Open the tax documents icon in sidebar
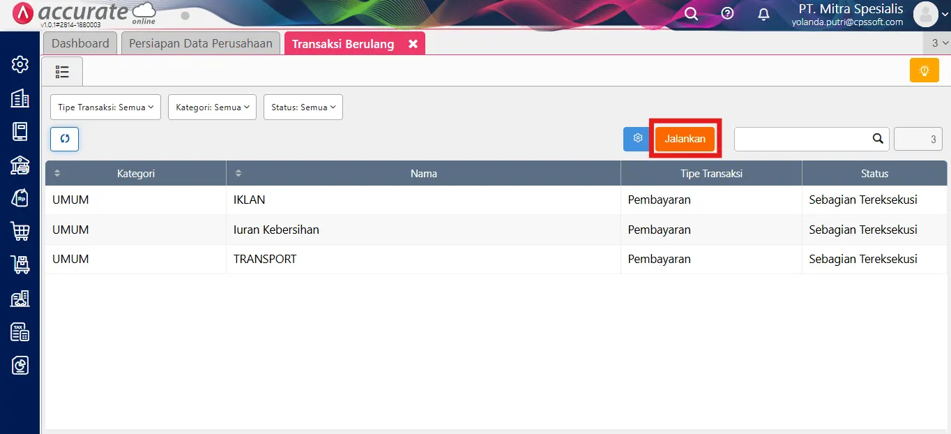951x434 pixels. coord(20,332)
